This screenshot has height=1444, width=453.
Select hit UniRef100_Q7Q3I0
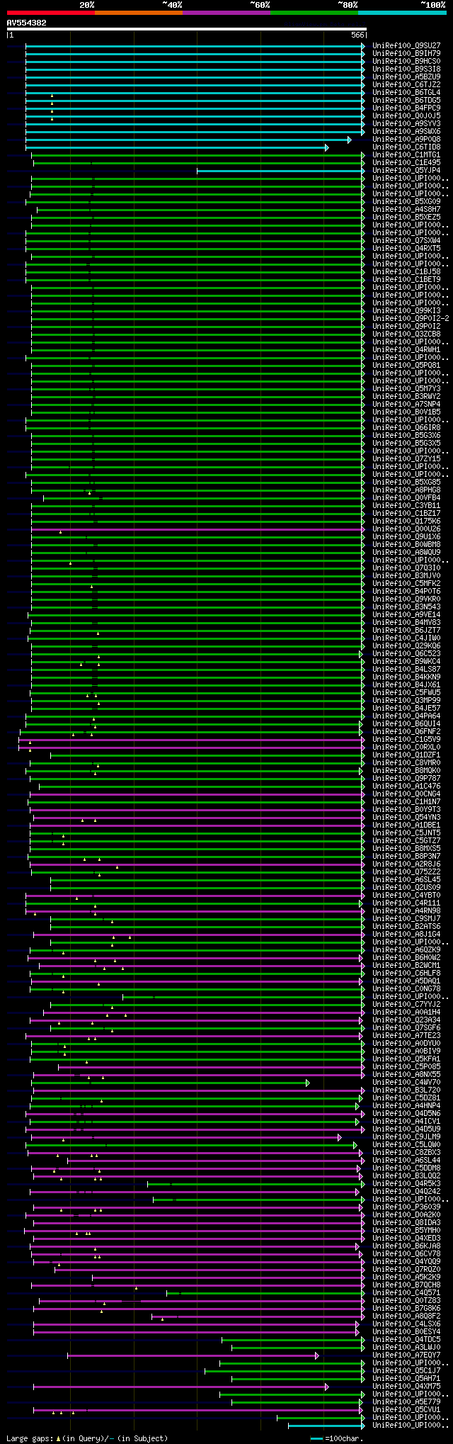pyautogui.click(x=406, y=568)
